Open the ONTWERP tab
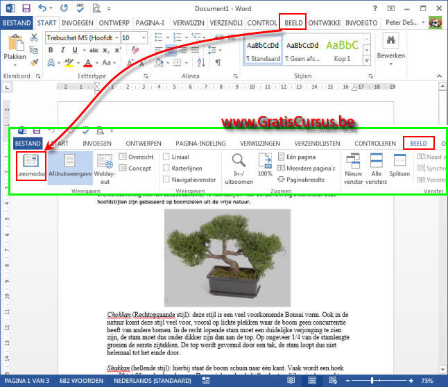 click(114, 23)
